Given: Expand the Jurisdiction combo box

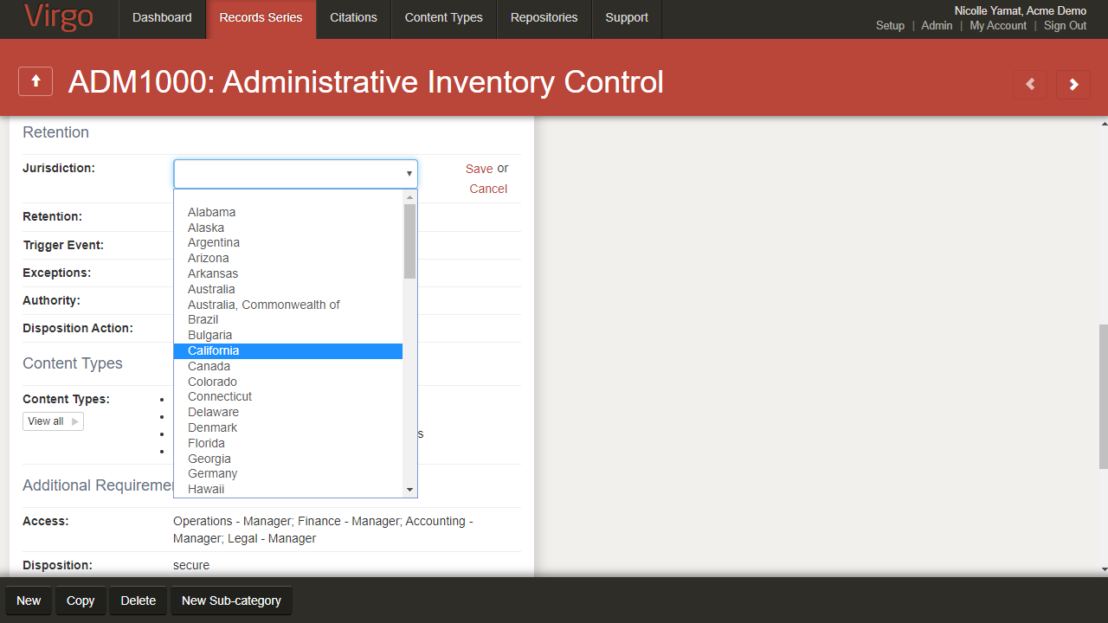Looking at the screenshot, I should click(x=295, y=174).
